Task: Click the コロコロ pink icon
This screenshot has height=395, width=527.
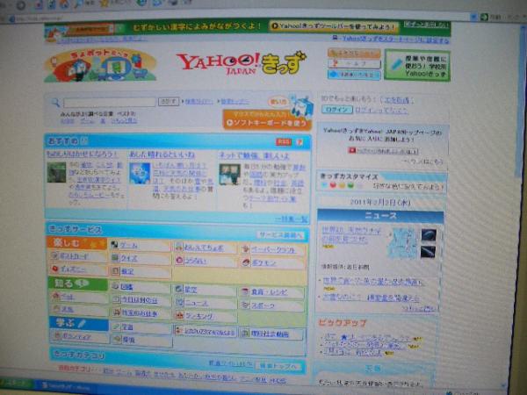Action: point(179,261)
